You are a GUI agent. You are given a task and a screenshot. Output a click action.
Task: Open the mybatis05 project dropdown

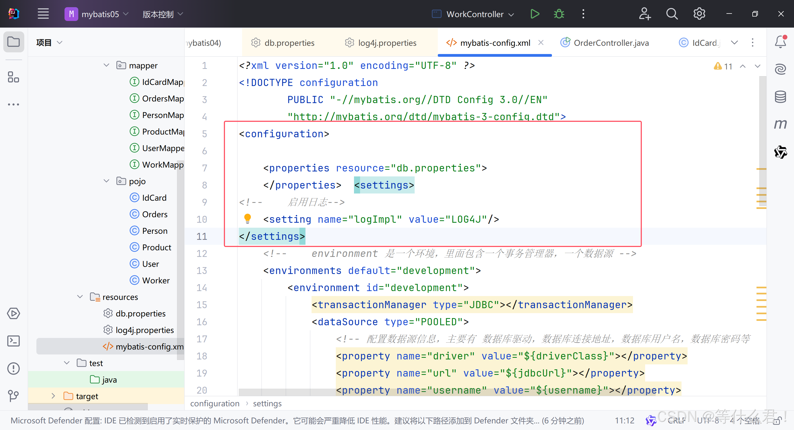(x=100, y=14)
